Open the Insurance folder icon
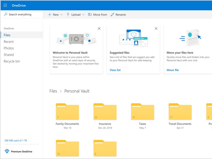 point(105,112)
